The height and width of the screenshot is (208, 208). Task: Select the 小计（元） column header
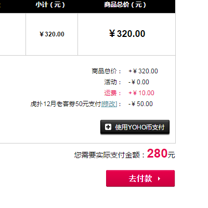[50, 5]
